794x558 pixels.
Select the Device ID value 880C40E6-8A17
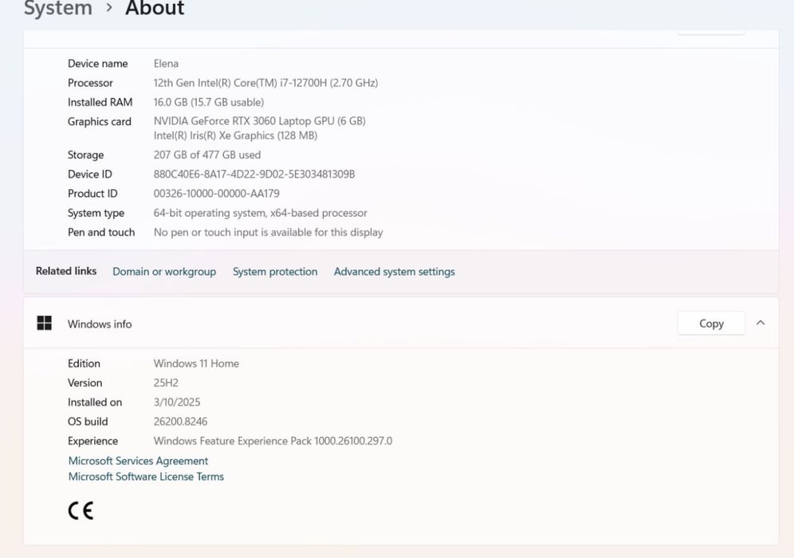tap(254, 175)
